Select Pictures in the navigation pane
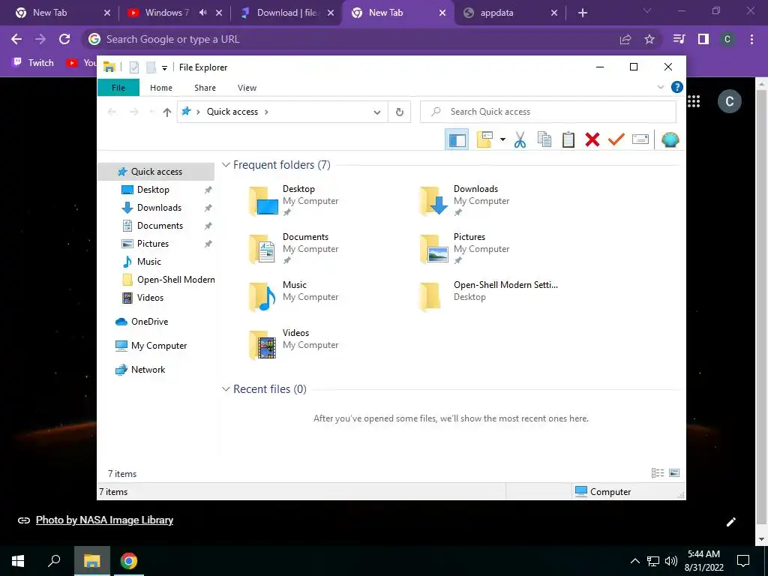The width and height of the screenshot is (768, 576). (153, 244)
